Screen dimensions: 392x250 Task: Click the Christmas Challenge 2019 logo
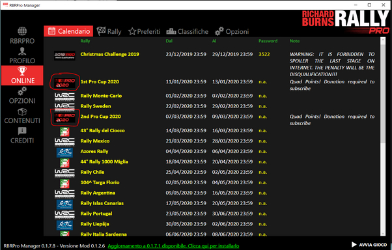click(64, 55)
